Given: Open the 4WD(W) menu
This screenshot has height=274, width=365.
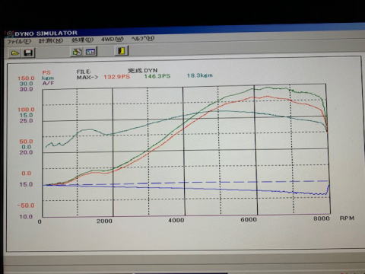Looking at the screenshot, I should pos(113,40).
